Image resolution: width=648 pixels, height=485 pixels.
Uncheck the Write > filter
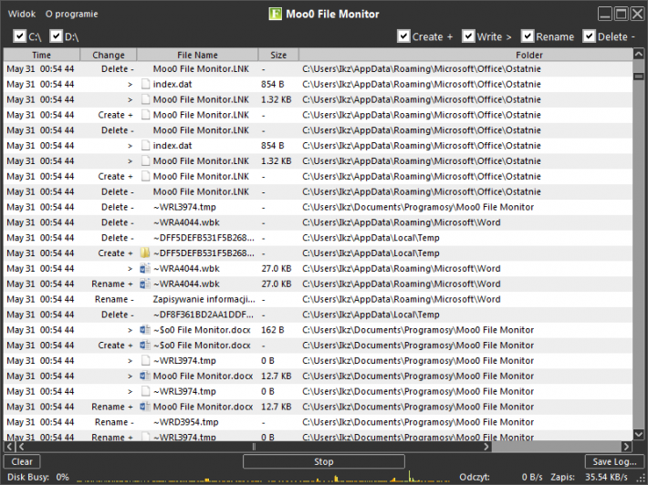click(x=468, y=36)
